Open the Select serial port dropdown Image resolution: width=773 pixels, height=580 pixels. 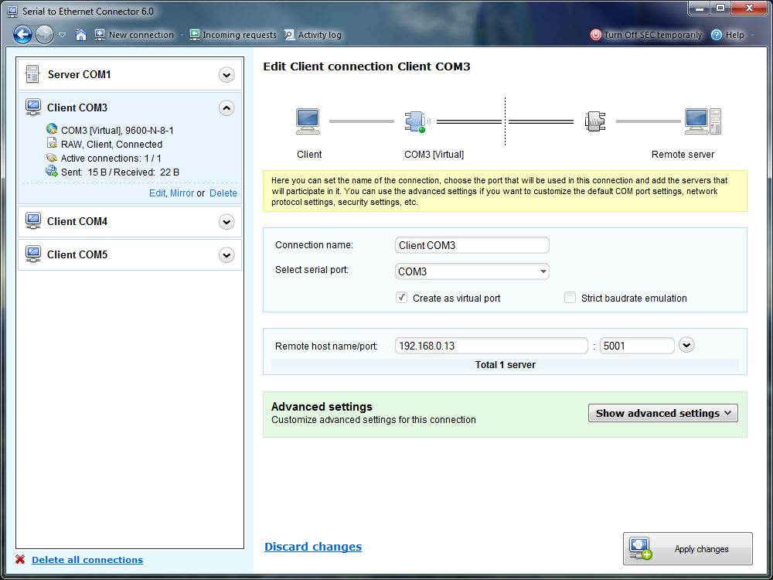point(472,271)
